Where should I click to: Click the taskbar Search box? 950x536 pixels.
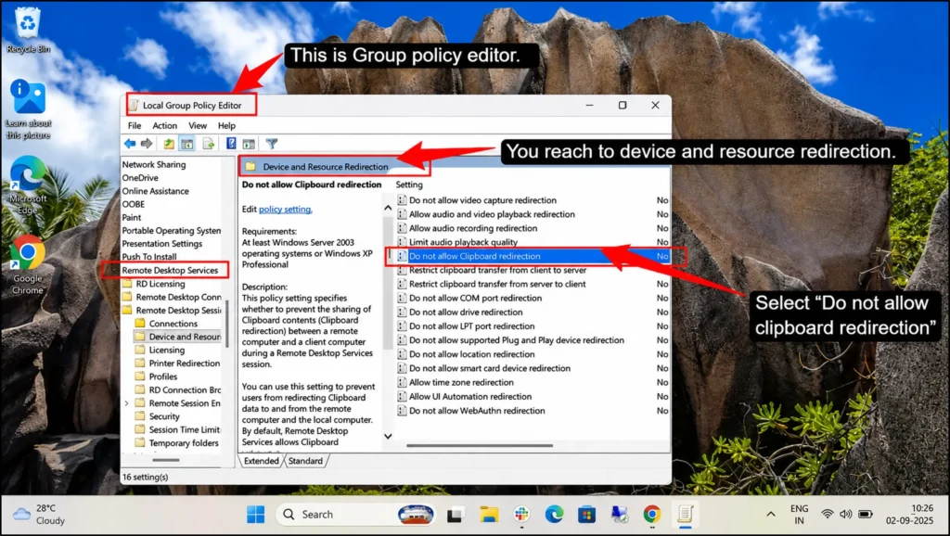[354, 514]
